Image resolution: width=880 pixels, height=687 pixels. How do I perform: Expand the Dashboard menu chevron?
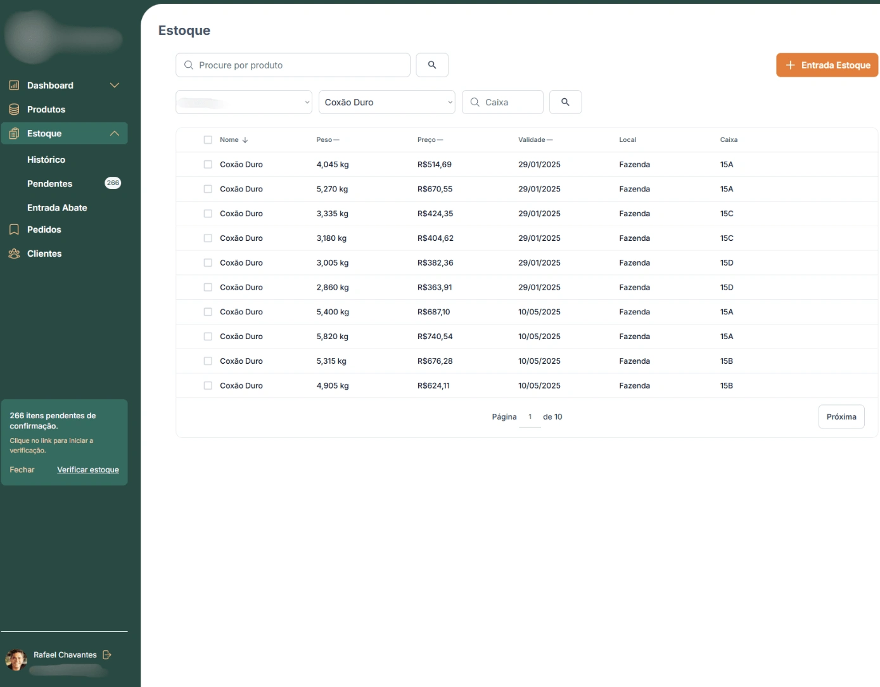click(x=115, y=85)
